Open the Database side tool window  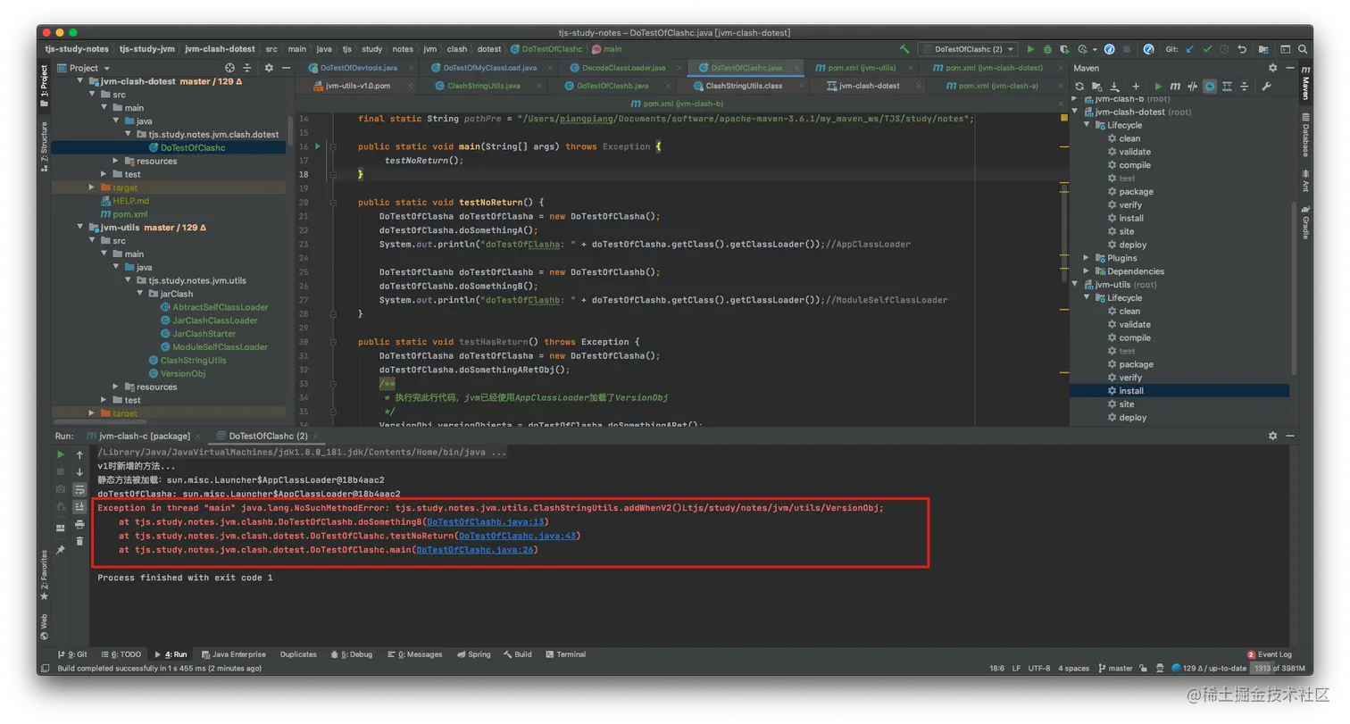coord(1304,135)
